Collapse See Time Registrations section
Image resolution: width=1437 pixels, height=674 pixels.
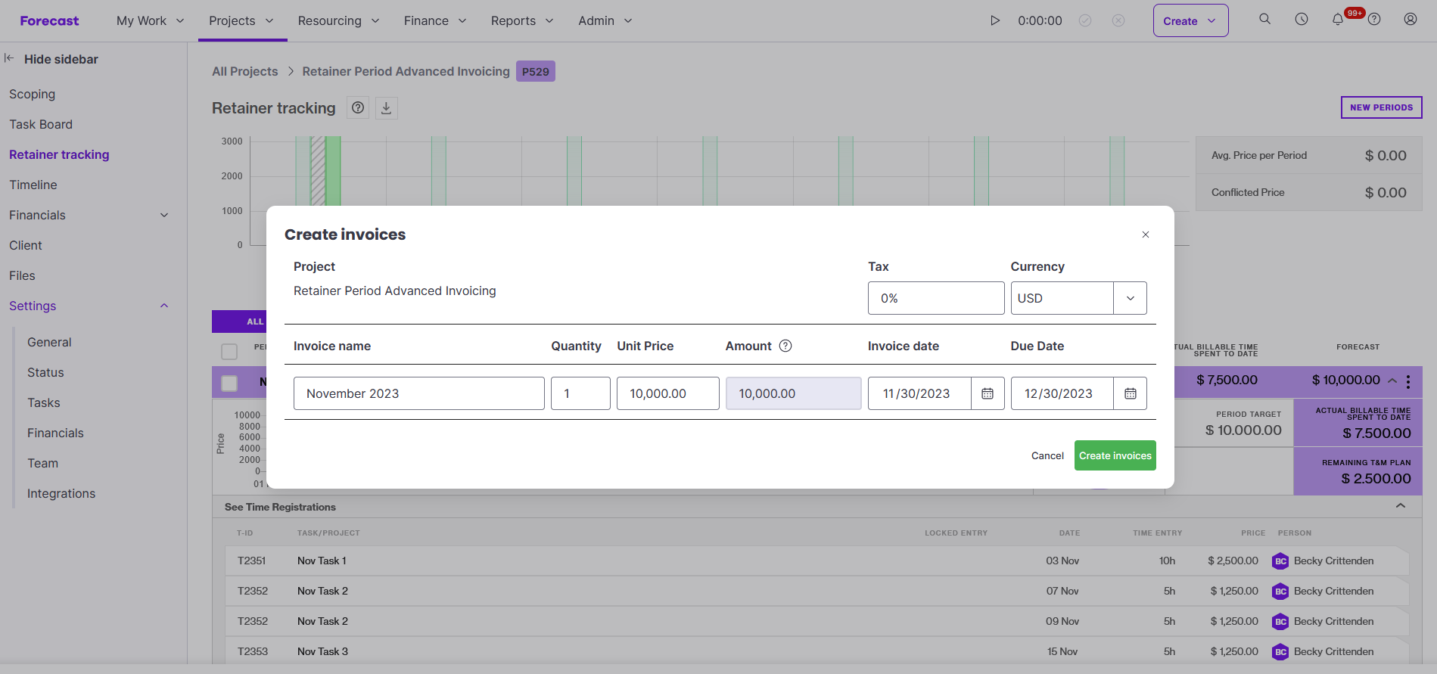1401,506
